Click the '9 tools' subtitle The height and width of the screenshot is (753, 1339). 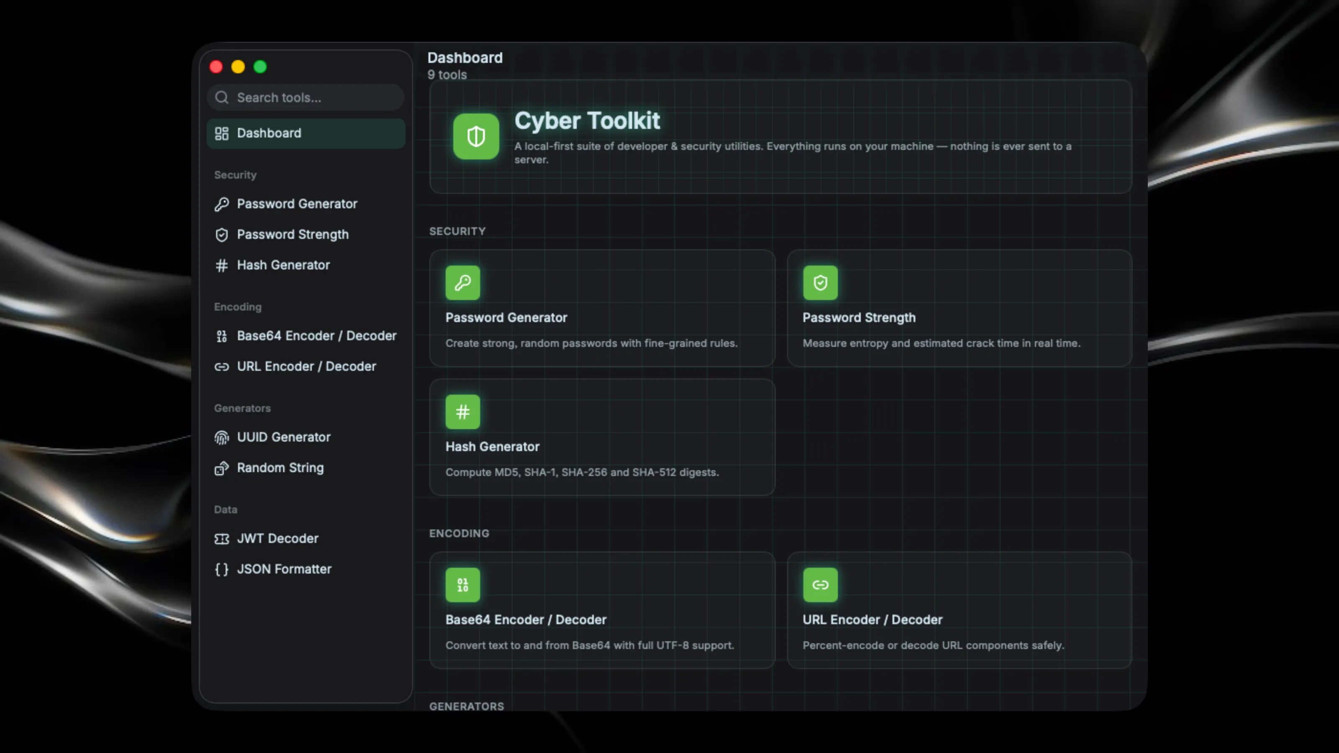tap(447, 75)
